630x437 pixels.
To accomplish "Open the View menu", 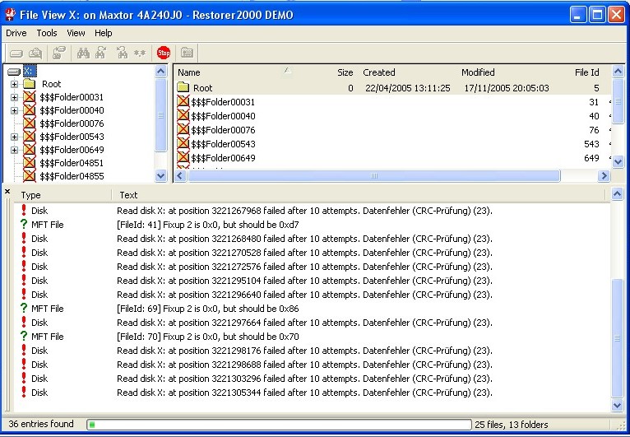I will click(x=76, y=33).
